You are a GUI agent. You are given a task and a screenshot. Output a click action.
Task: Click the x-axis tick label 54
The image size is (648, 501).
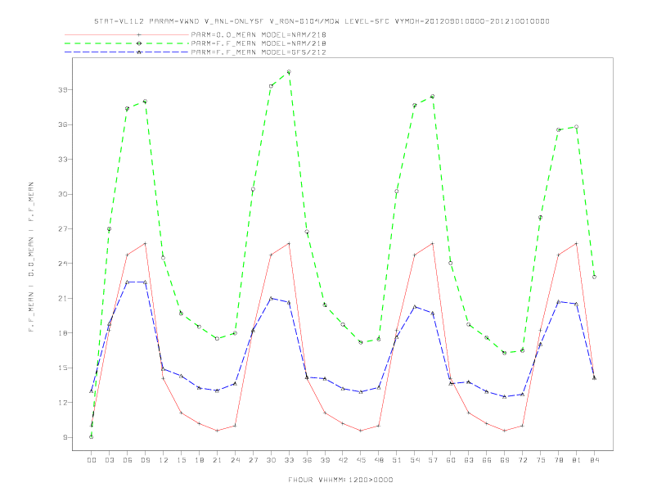click(x=415, y=460)
